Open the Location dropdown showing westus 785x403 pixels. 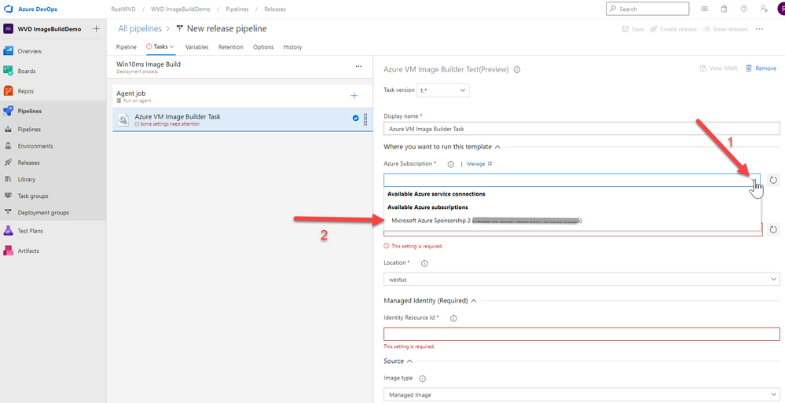(581, 279)
